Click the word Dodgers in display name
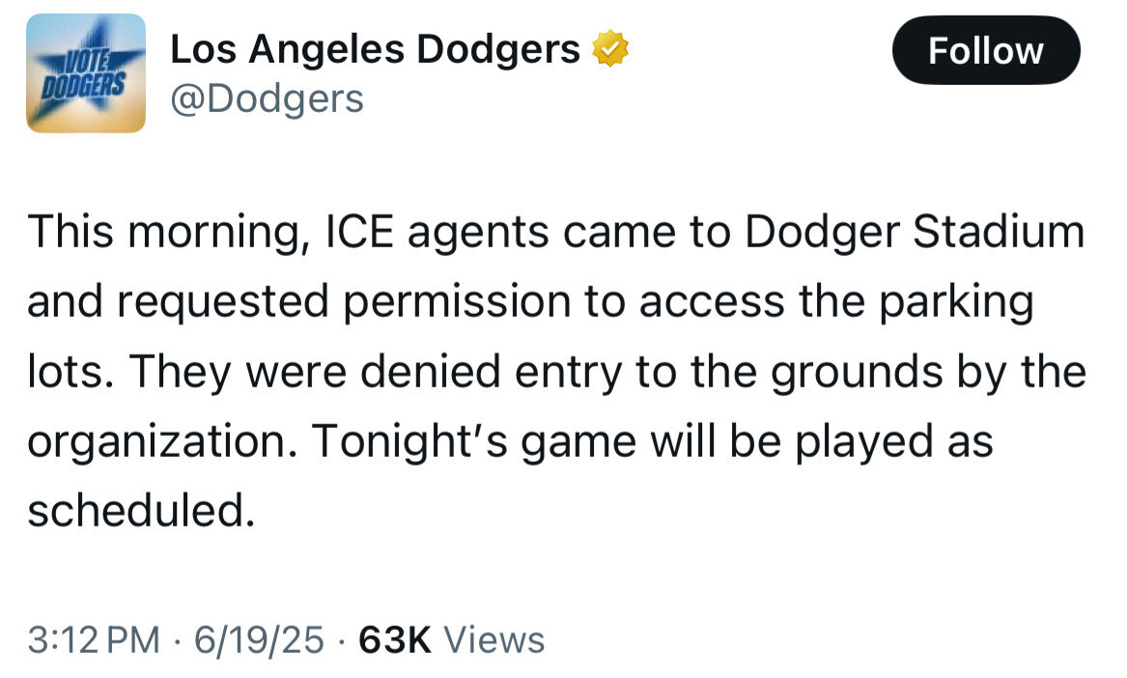This screenshot has width=1127, height=678. click(498, 49)
